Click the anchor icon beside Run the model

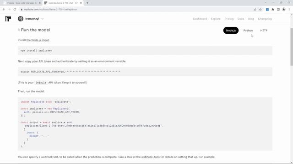(x=19, y=30)
